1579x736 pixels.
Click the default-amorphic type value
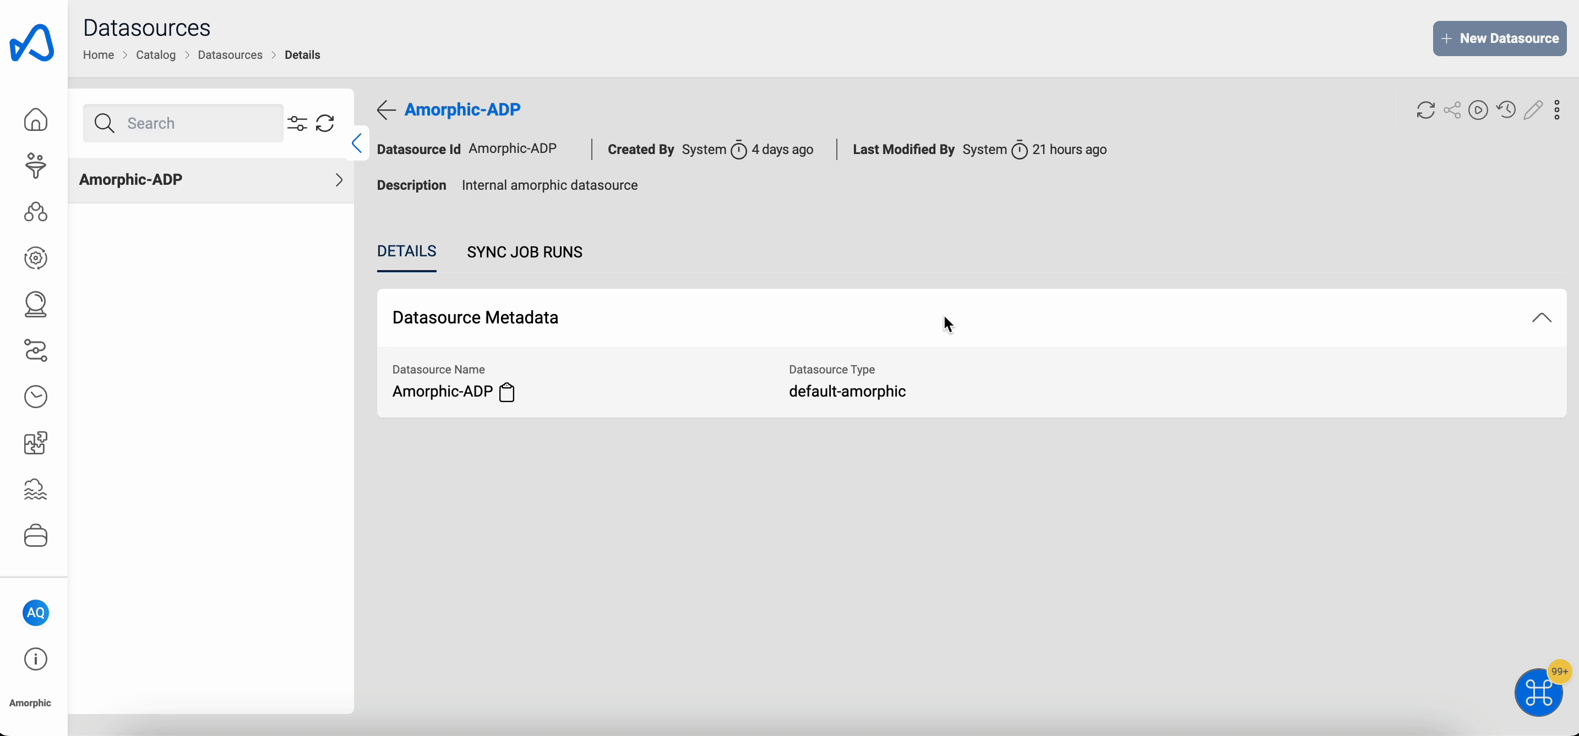pyautogui.click(x=847, y=392)
